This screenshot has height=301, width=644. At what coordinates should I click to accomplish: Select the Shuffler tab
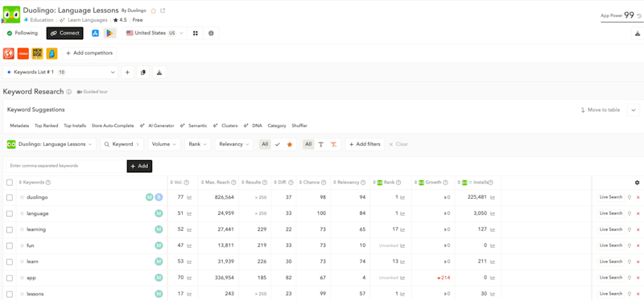(299, 126)
